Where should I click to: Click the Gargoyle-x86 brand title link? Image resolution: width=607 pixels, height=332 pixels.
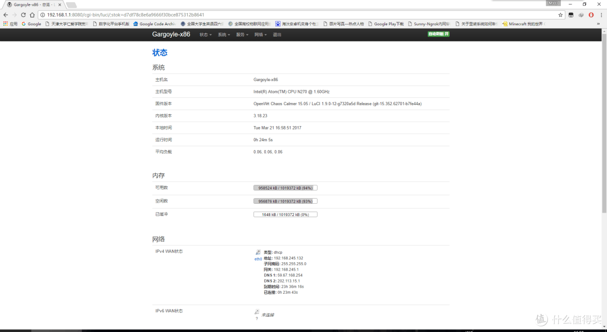pyautogui.click(x=171, y=34)
